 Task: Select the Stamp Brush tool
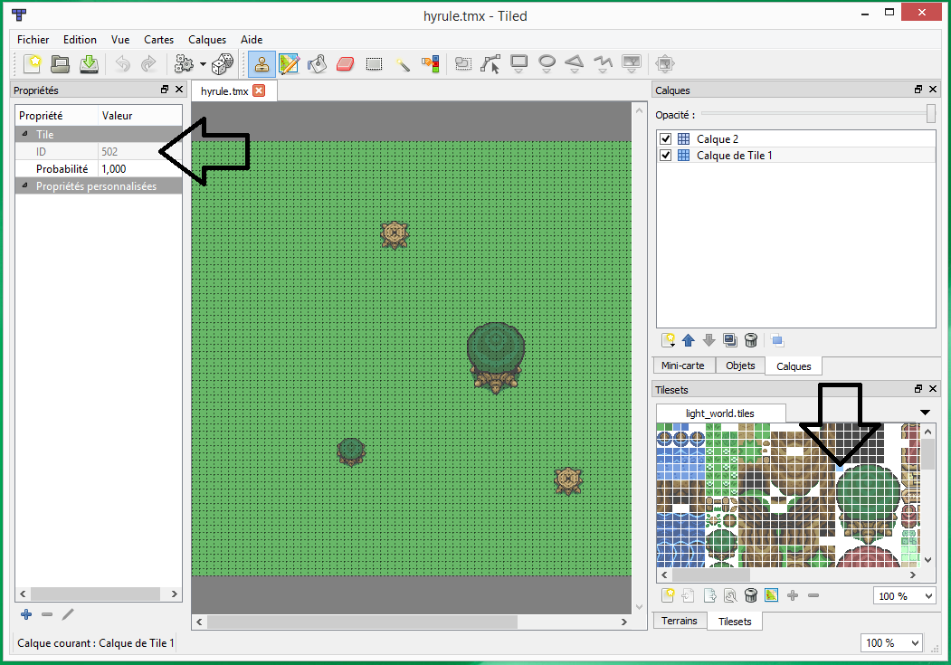tap(262, 63)
